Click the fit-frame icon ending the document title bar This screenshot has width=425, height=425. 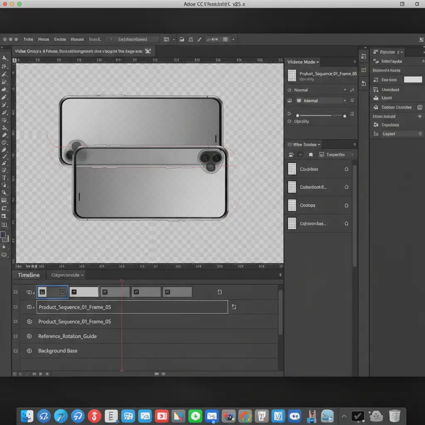click(x=147, y=51)
